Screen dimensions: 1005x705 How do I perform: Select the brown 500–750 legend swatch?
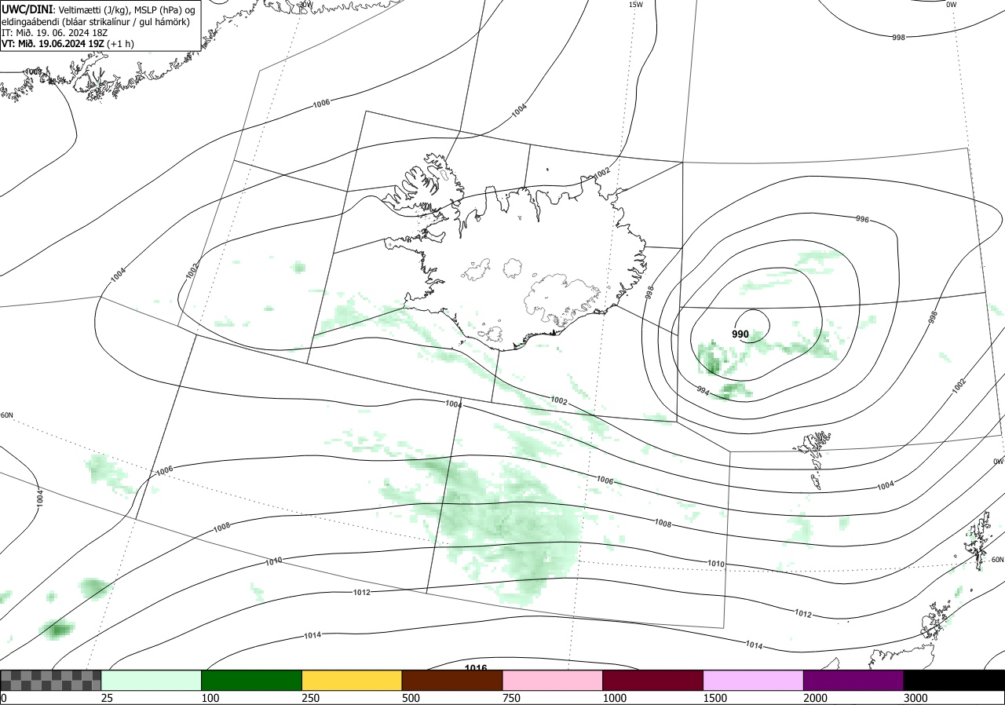click(x=452, y=680)
